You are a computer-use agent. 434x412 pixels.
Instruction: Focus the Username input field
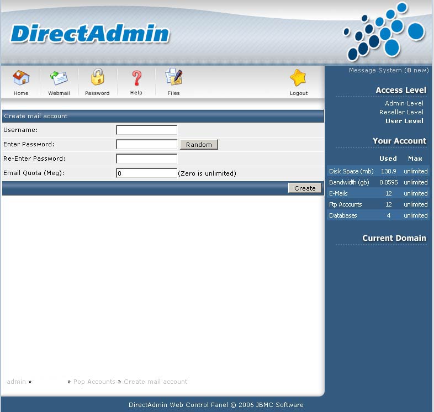click(146, 130)
